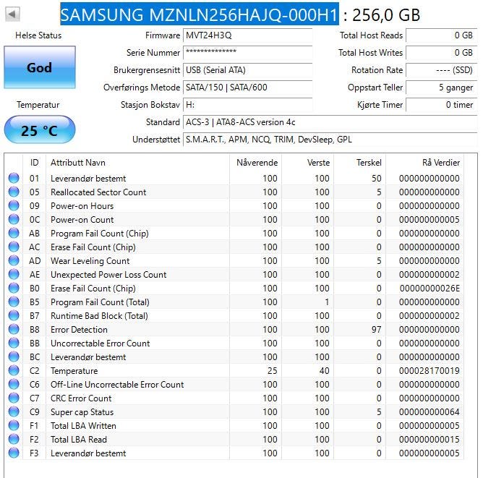Click worst value 1 in Program Fail Count (Total)
This screenshot has height=478, width=483.
tap(327, 302)
